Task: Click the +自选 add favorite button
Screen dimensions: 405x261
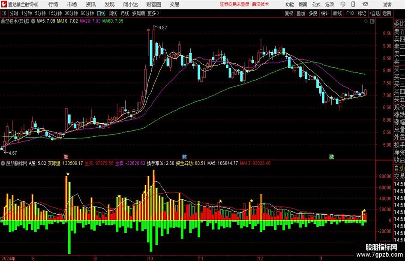Action: point(374,13)
